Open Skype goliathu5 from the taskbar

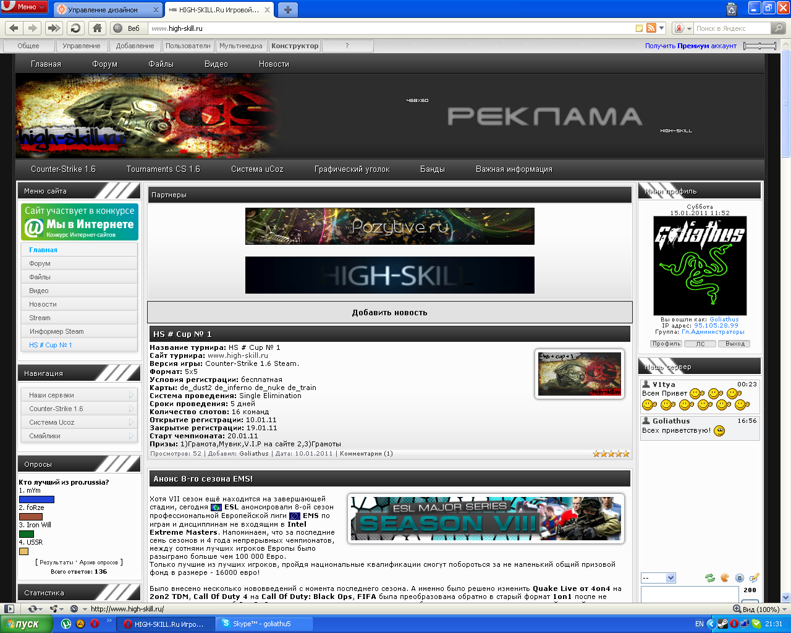point(261,624)
